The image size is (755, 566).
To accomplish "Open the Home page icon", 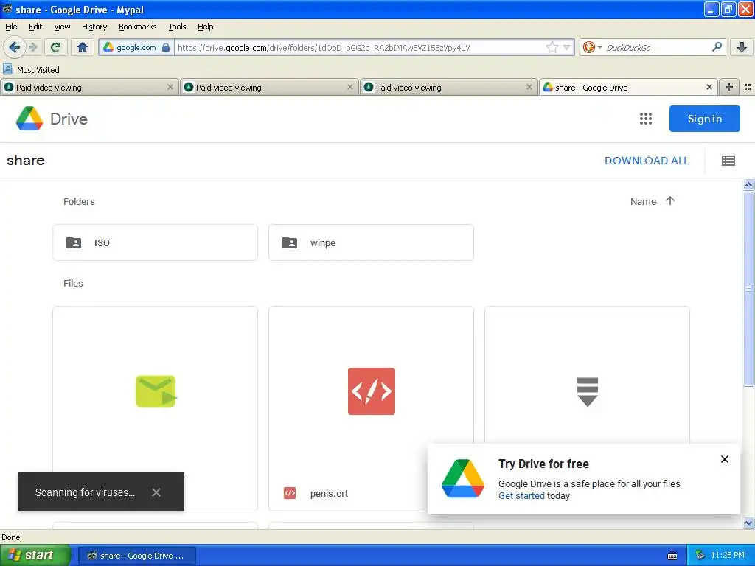I will point(83,47).
